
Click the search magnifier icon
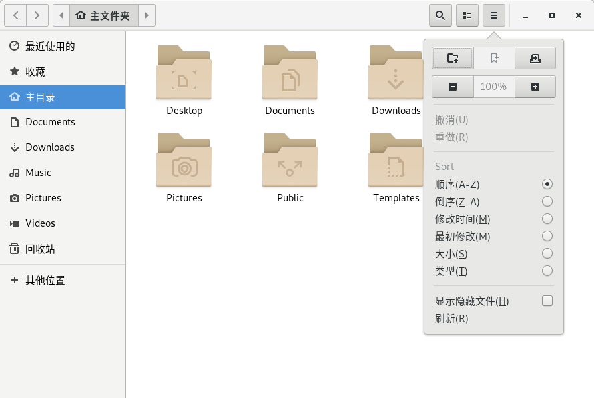click(440, 15)
